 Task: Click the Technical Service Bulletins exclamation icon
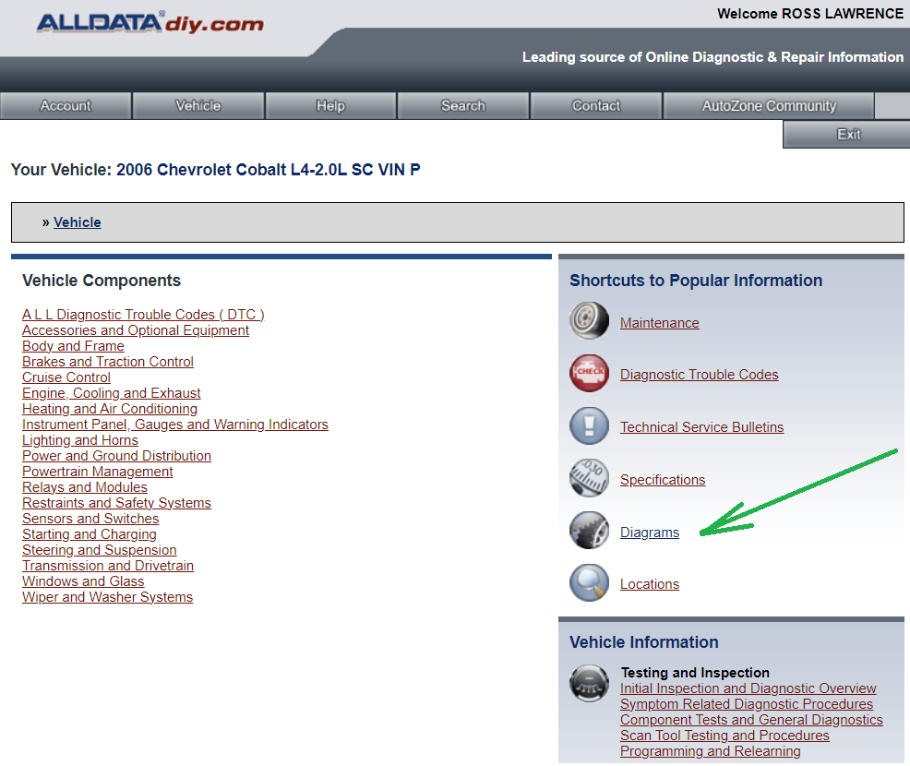pos(589,425)
